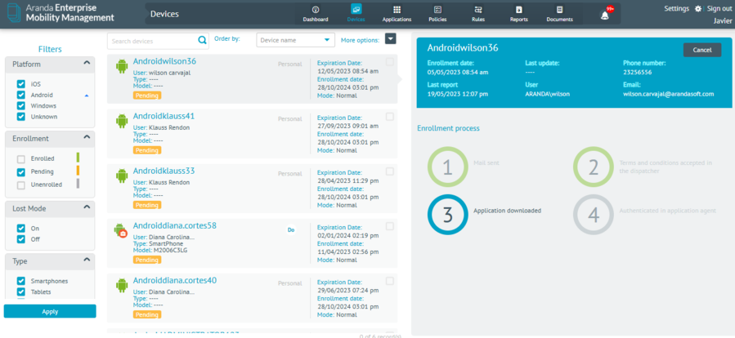Toggle the Windows platform checkbox

(x=20, y=105)
